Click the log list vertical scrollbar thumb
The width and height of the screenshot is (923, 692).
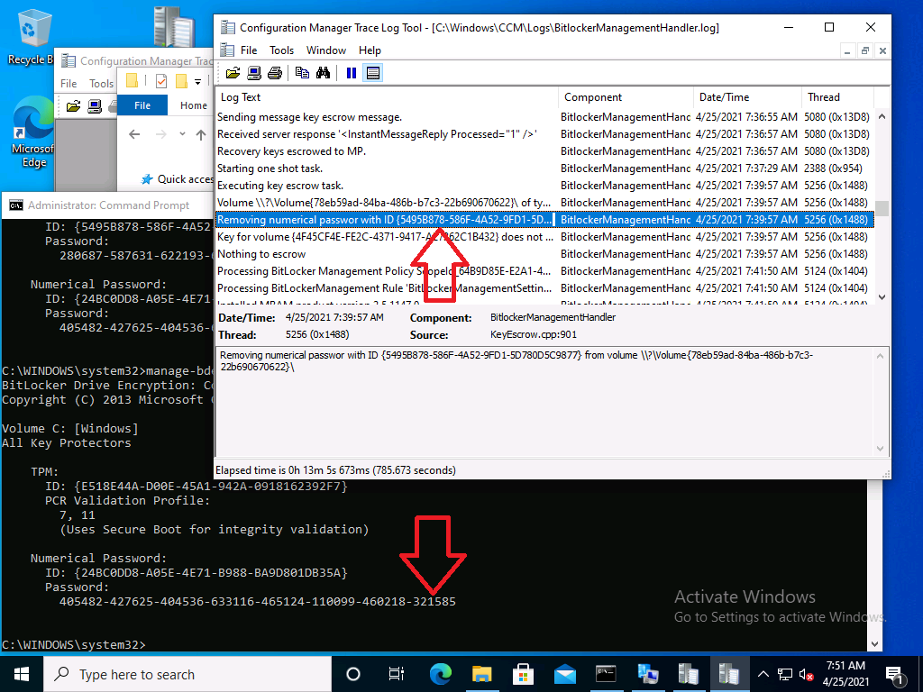point(882,208)
